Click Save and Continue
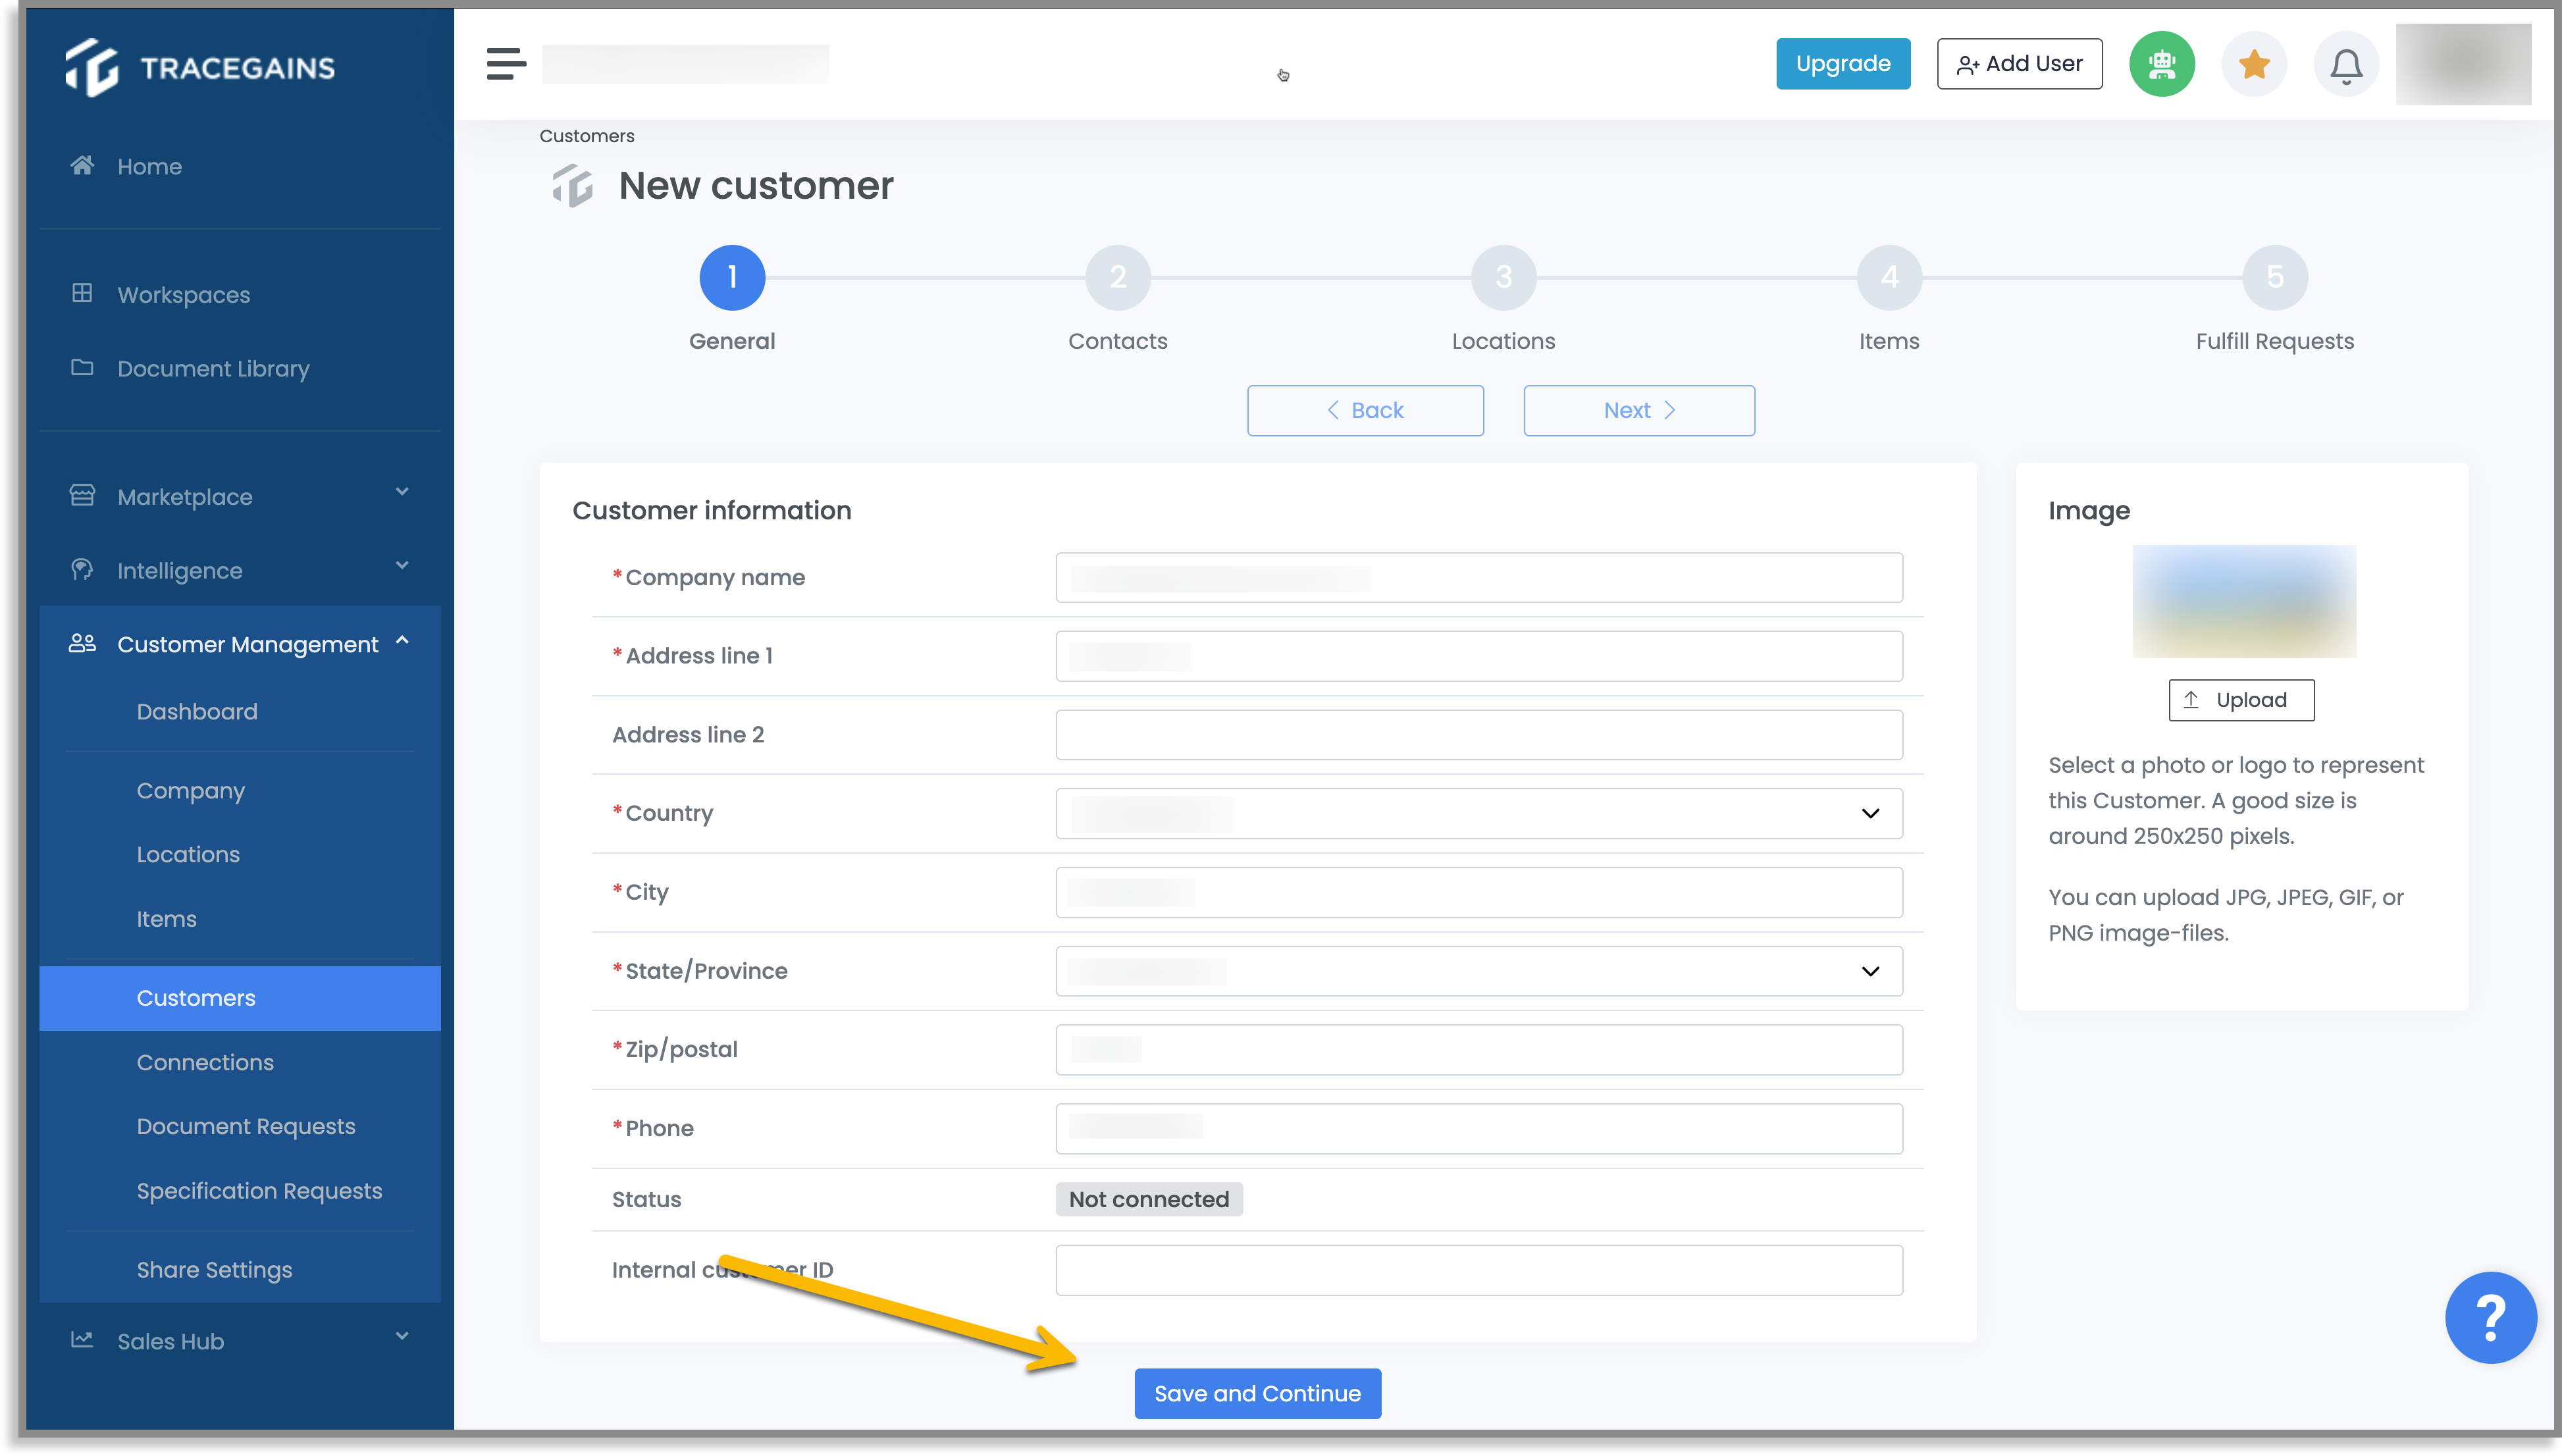 click(1257, 1393)
